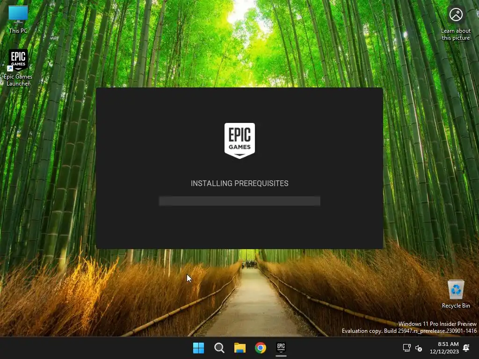Select the This PC desktop icon
This screenshot has height=359, width=479.
coord(18,19)
